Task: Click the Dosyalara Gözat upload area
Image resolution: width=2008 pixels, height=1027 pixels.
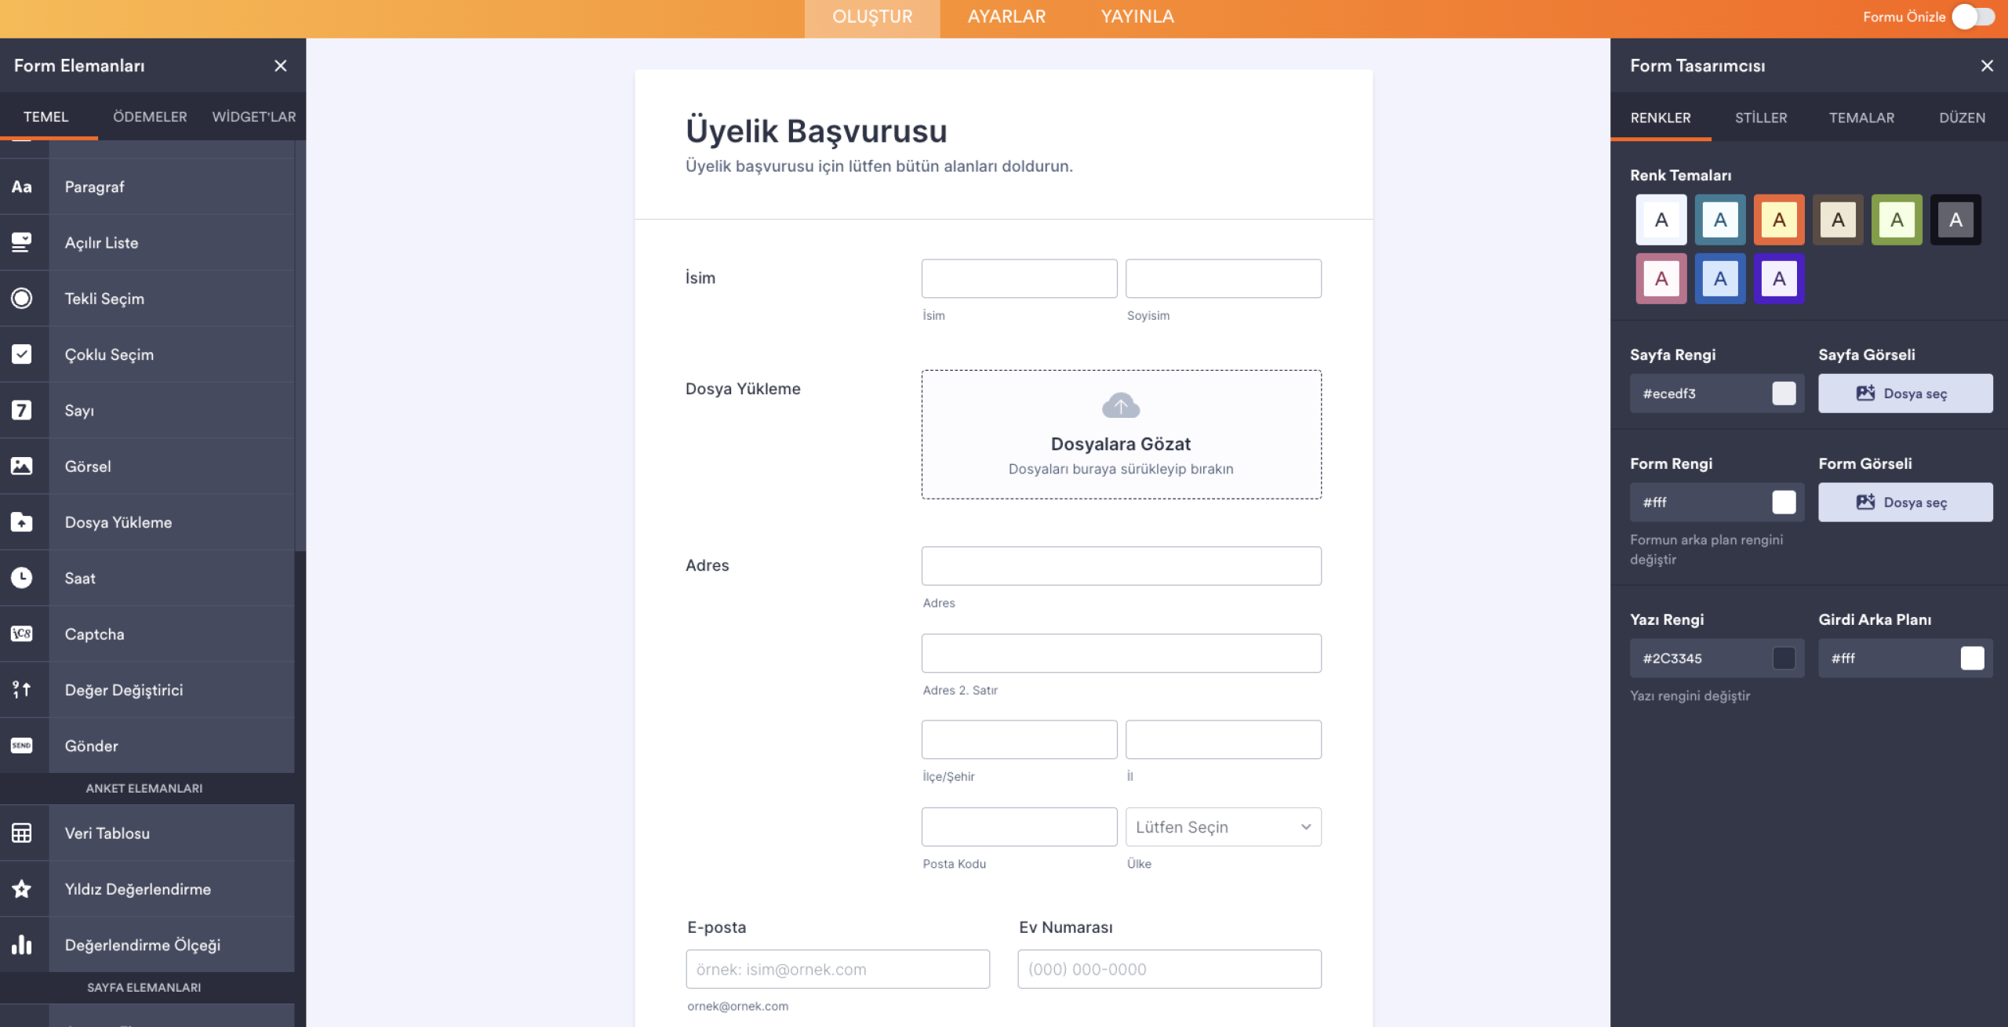Action: click(x=1121, y=434)
